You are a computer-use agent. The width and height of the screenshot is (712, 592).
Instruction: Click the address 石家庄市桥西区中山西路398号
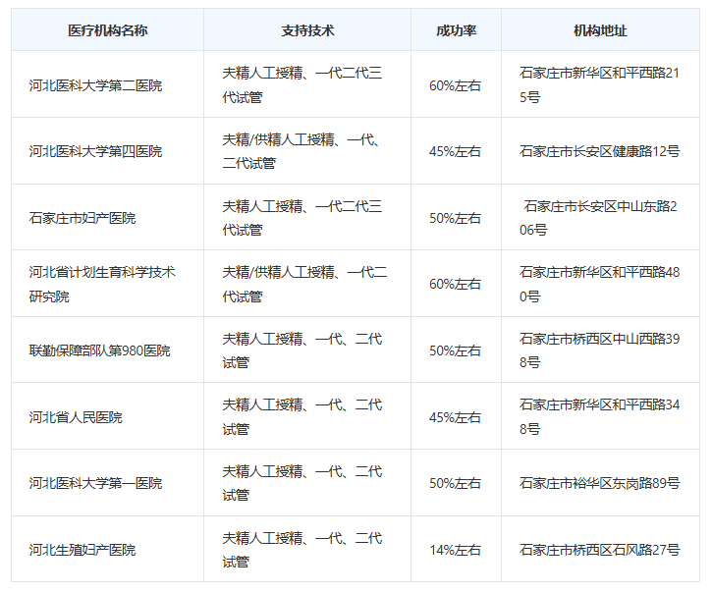click(599, 350)
